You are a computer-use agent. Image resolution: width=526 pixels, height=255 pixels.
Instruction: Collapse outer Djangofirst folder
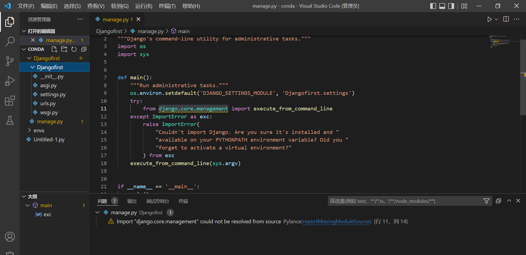tap(29, 58)
